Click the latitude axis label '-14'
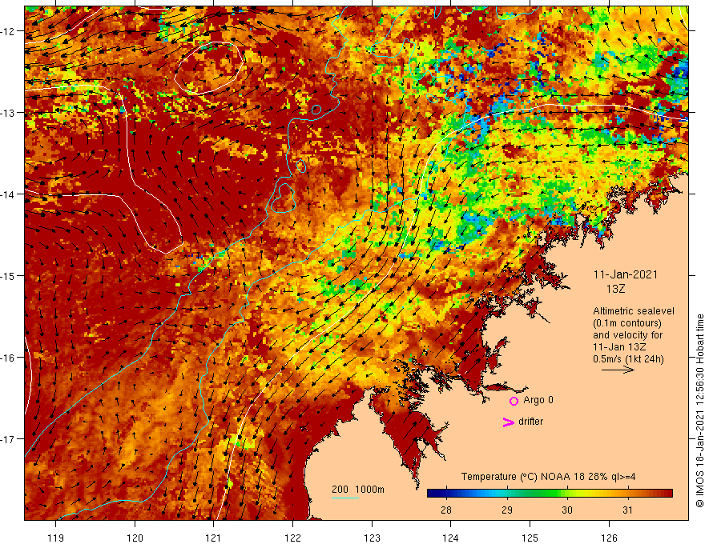This screenshot has height=544, width=705. point(8,194)
